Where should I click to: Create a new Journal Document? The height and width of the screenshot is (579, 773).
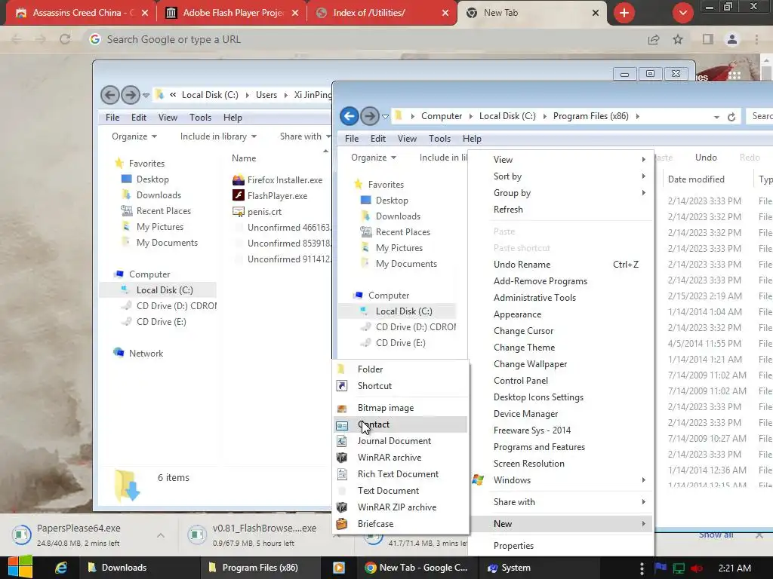400,441
